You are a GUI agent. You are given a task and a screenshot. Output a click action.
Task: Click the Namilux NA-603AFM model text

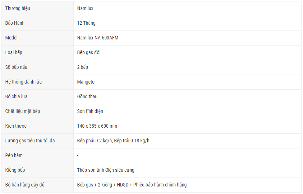[x=98, y=38]
